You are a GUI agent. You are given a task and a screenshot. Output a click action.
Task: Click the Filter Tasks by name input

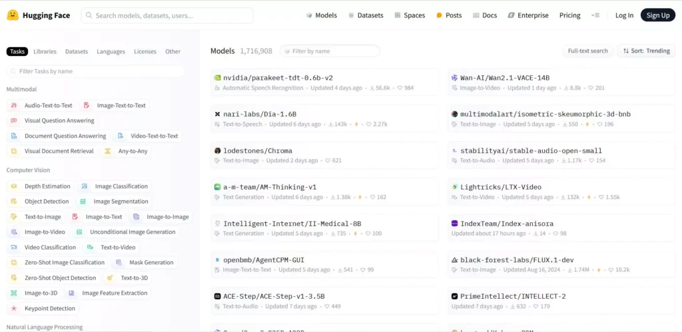pos(95,71)
